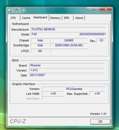Viewport: 119px width, 130px height.
Task: Click the Graphic Interface group label
Action: tap(24, 84)
